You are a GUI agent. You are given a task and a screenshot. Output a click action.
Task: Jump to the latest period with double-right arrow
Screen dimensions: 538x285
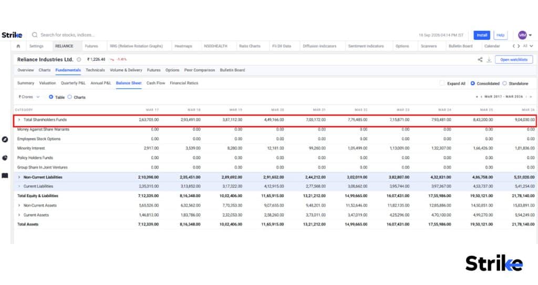[x=531, y=97]
